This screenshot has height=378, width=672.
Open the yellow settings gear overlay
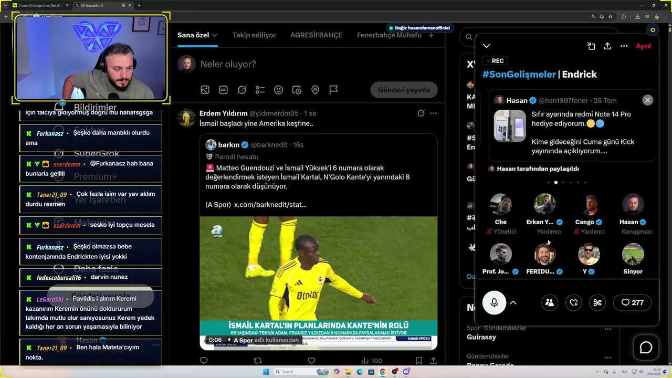[x=653, y=30]
